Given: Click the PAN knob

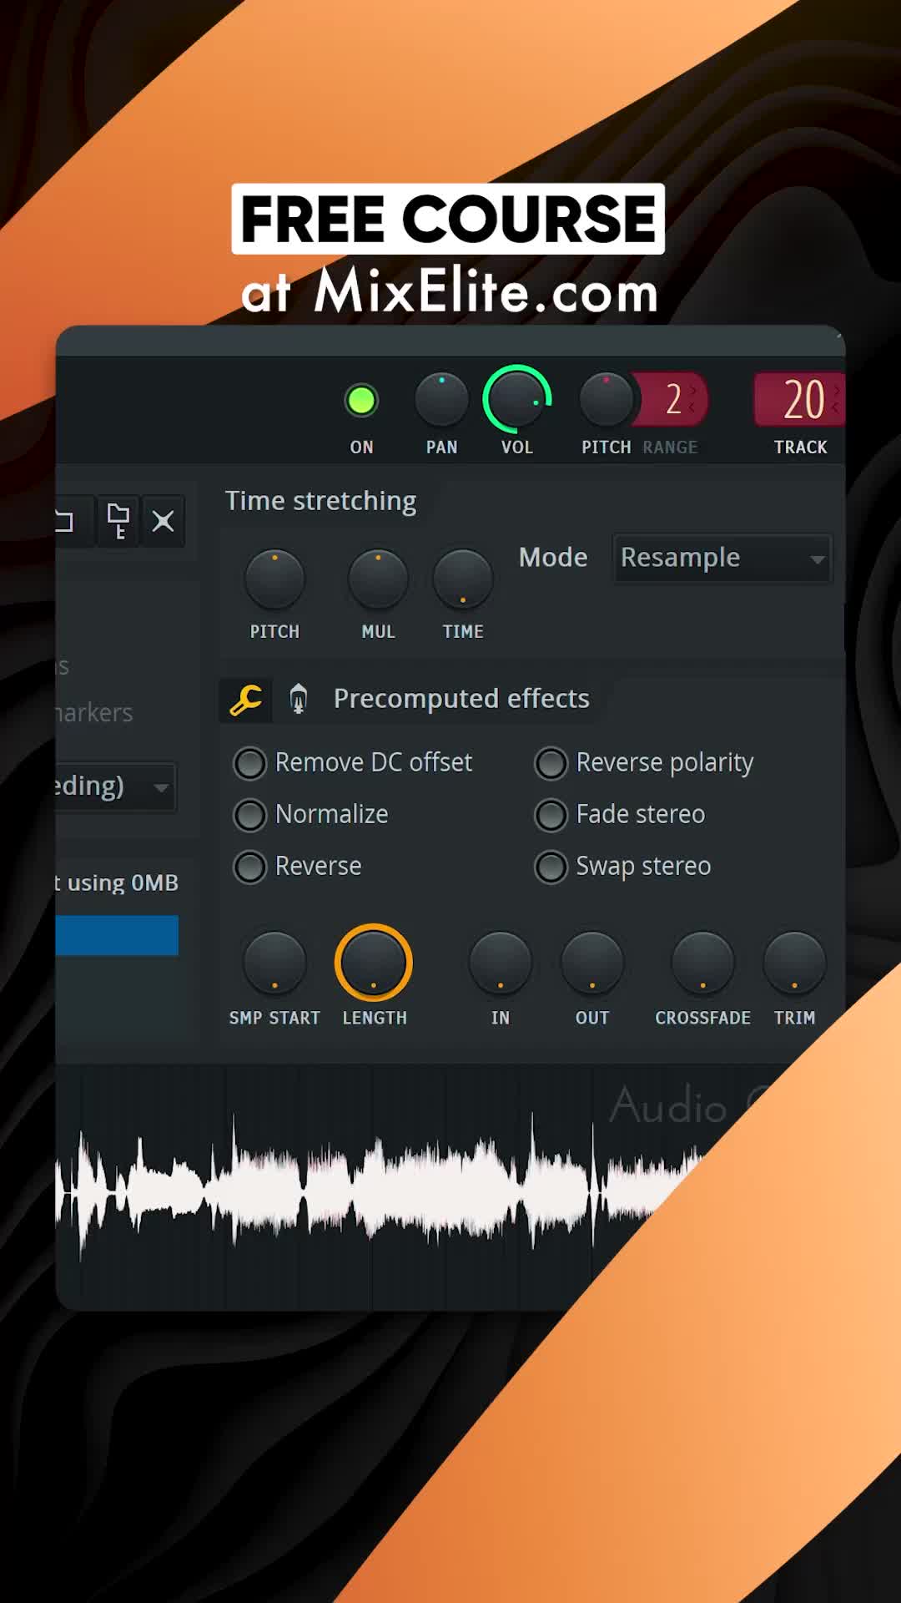Looking at the screenshot, I should (x=441, y=401).
